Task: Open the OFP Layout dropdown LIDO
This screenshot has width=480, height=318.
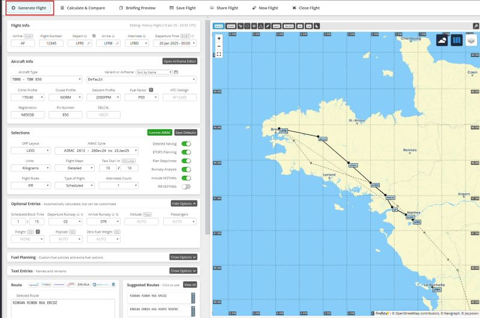Action: pyautogui.click(x=31, y=151)
